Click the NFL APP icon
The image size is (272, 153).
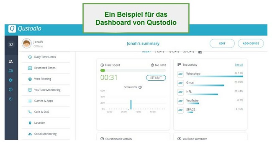(x=180, y=92)
